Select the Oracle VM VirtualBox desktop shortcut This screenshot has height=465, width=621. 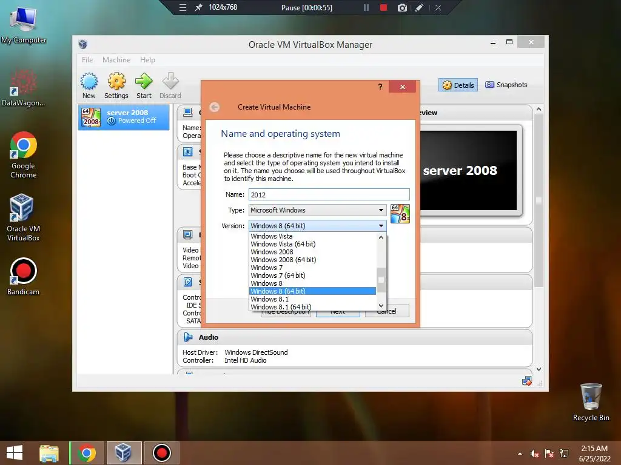(x=23, y=217)
